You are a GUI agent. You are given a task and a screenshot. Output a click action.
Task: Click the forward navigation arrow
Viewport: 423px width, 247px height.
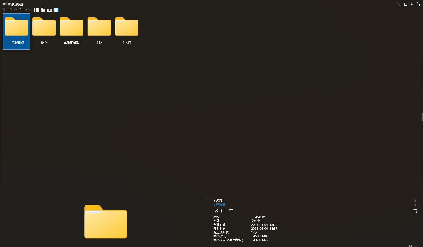[10, 10]
